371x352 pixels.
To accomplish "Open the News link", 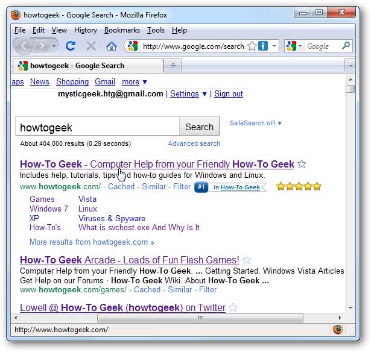I will (x=40, y=82).
